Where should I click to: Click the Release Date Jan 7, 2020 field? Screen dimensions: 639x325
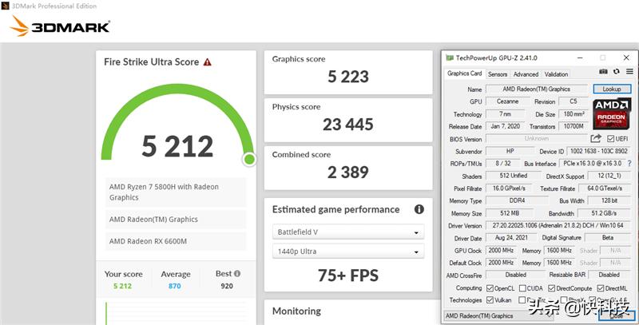(x=505, y=126)
